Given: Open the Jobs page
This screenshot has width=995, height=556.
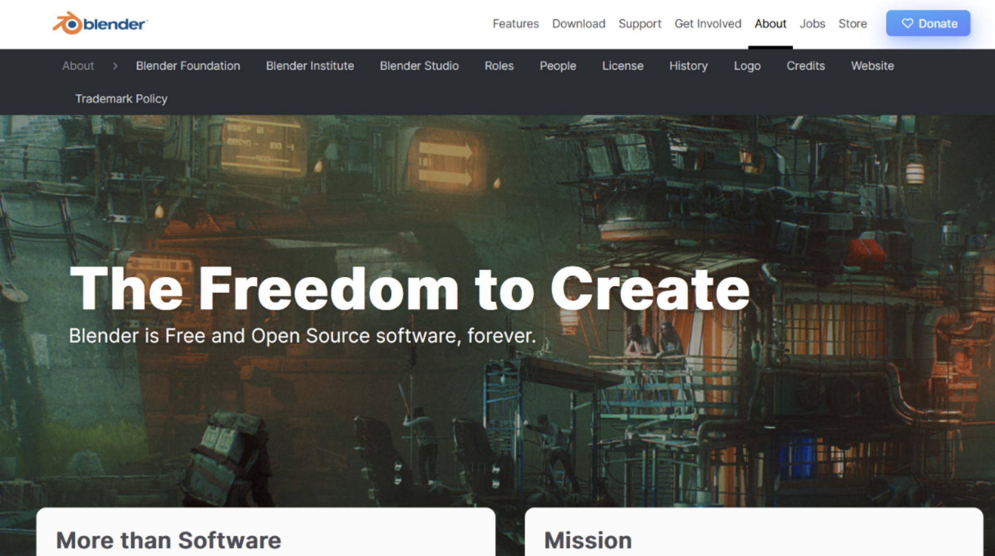Looking at the screenshot, I should [813, 24].
